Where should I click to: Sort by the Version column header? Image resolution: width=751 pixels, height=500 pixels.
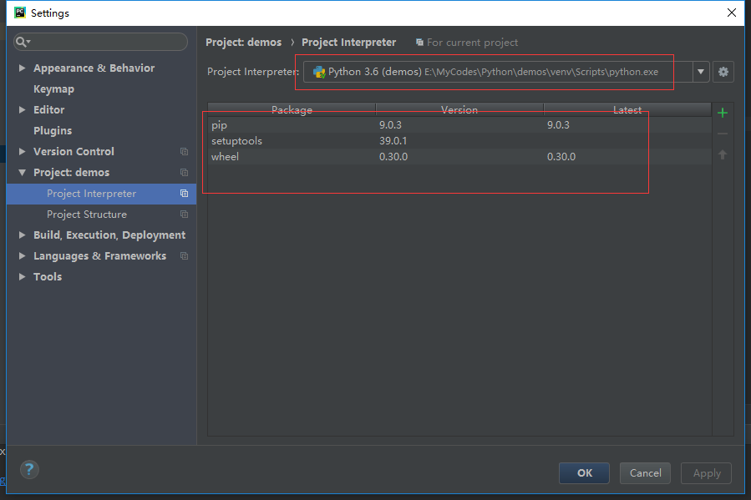459,109
